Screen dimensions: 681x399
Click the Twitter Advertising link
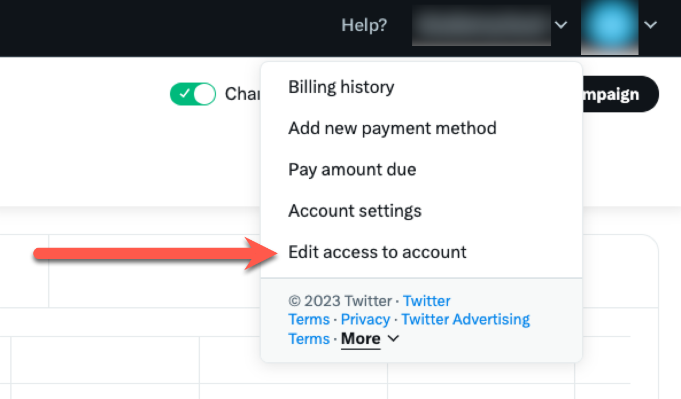coord(465,320)
